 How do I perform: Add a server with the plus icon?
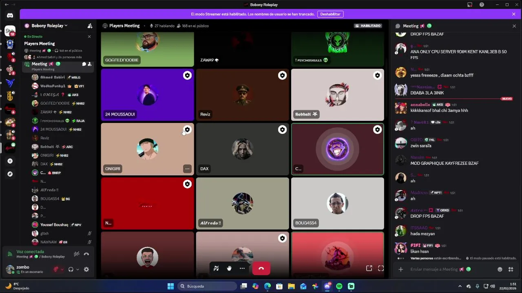pyautogui.click(x=10, y=161)
